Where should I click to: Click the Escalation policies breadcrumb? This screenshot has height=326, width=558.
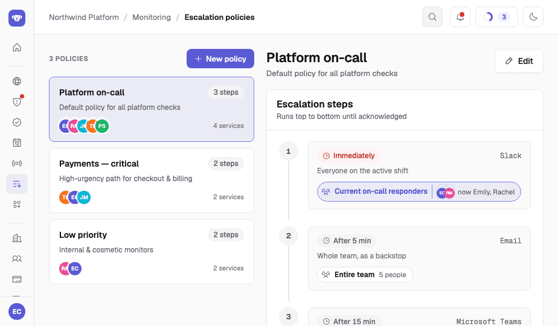click(220, 17)
